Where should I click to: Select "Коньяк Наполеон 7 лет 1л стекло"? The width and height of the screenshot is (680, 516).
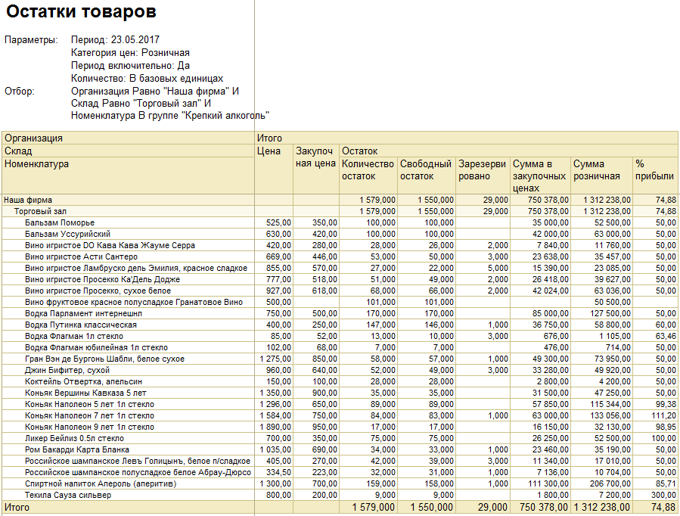(x=89, y=415)
